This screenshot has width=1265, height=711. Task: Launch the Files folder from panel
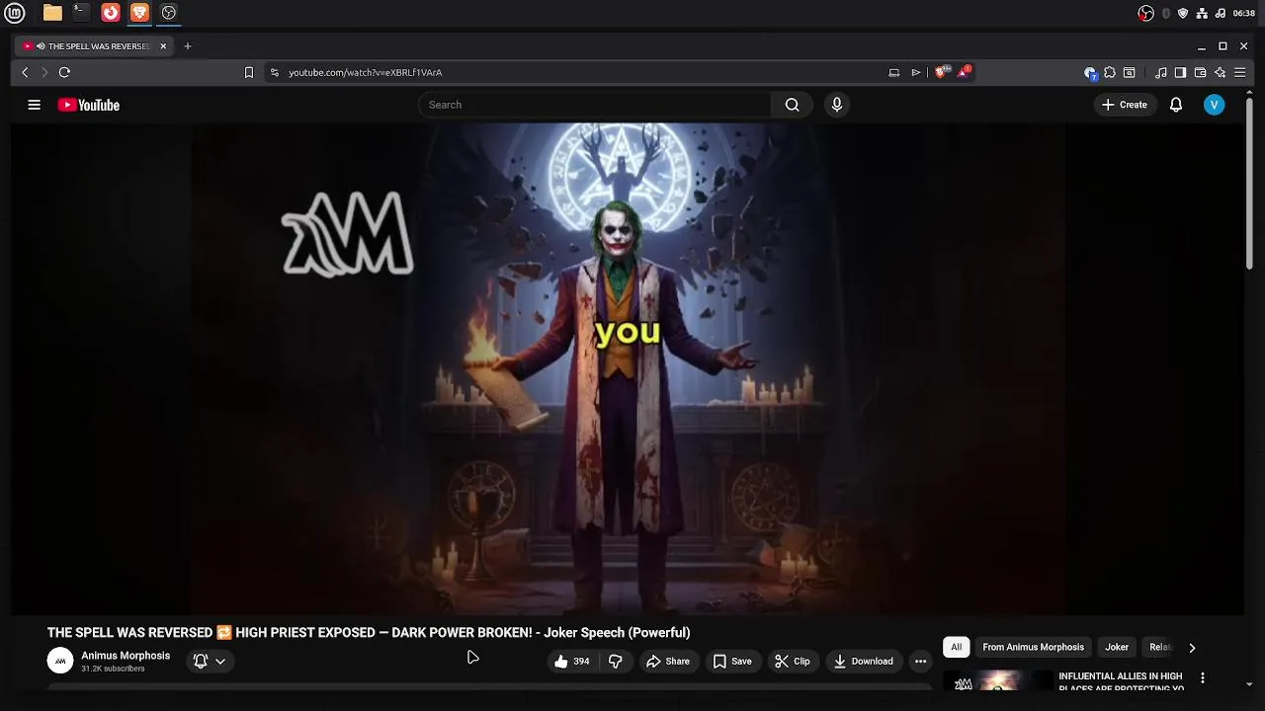click(52, 13)
